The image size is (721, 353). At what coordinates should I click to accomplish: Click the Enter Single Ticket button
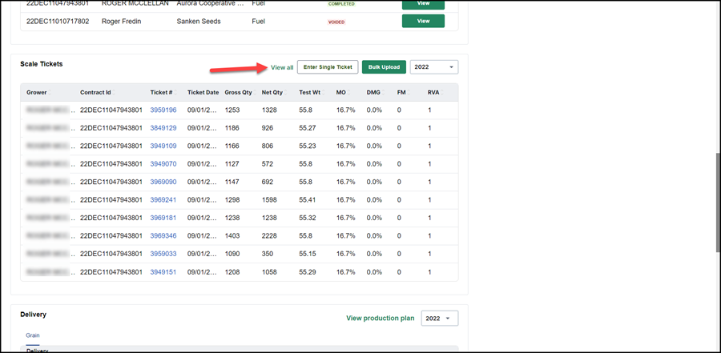point(328,67)
